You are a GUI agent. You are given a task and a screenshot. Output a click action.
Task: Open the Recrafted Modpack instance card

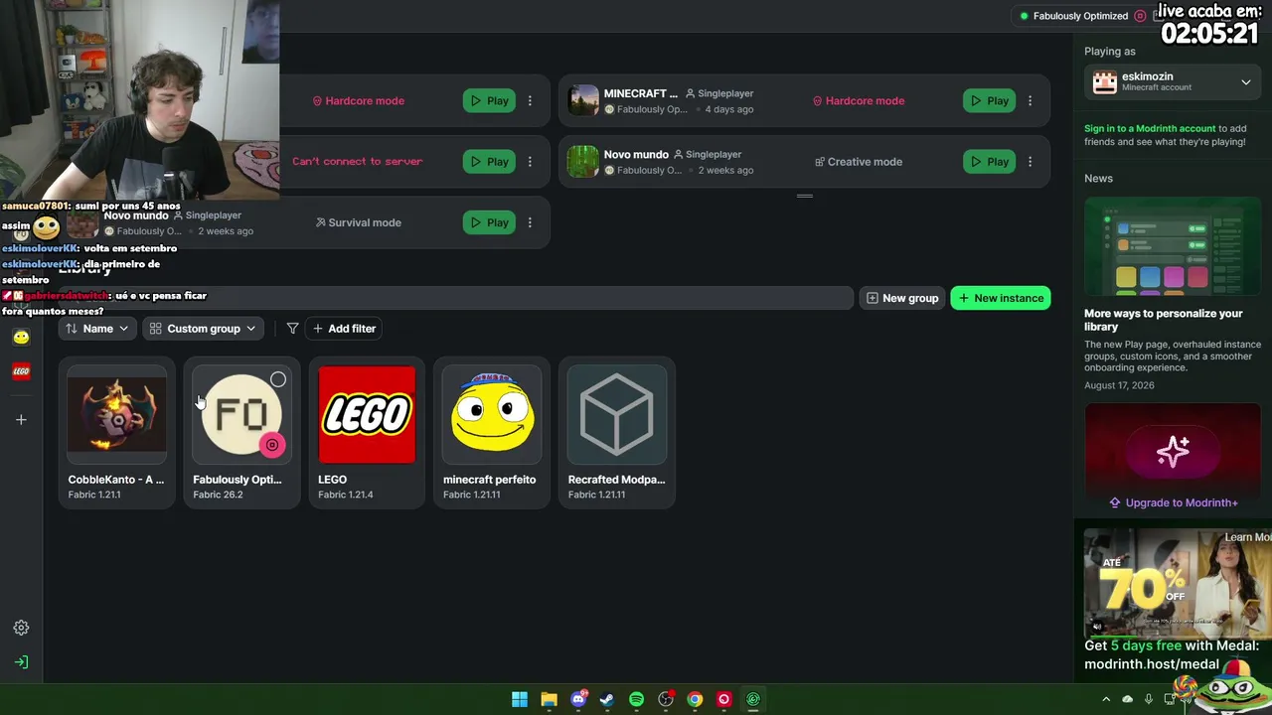pos(617,433)
